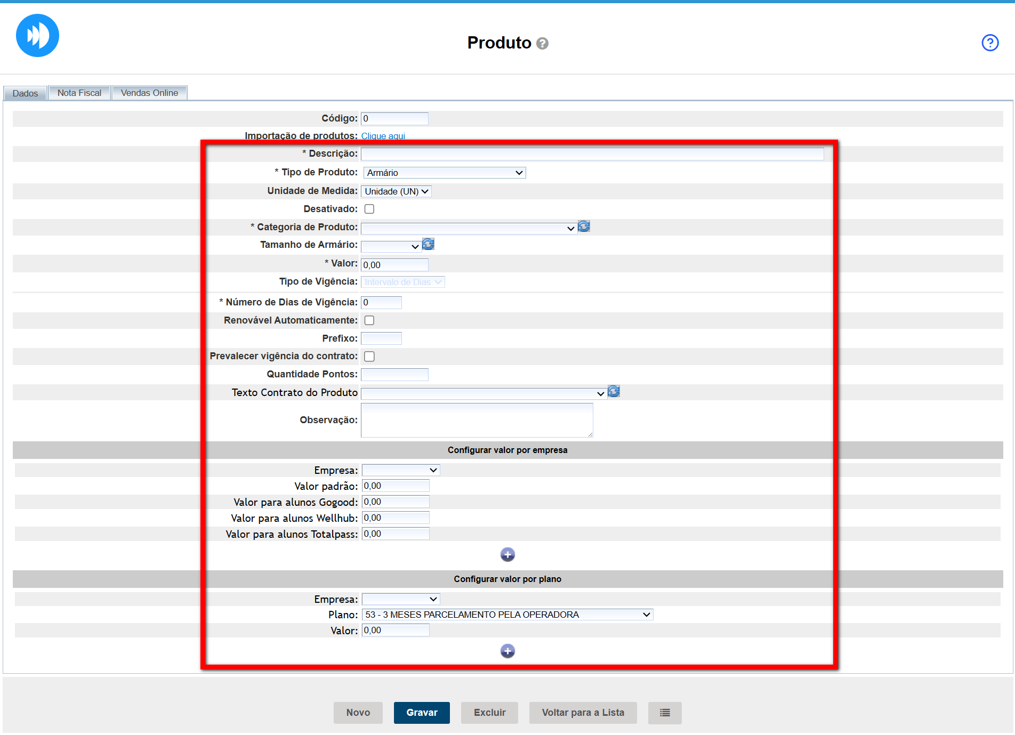The width and height of the screenshot is (1015, 735).
Task: Click the gray help icon beside Produto title
Action: 542,44
